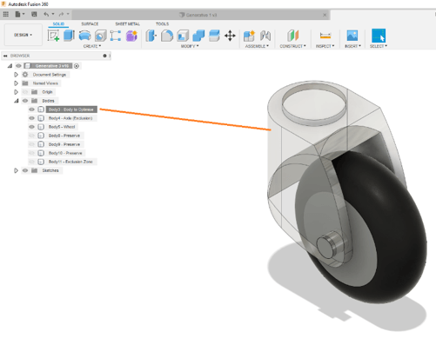Screen dimensions: 436x338
Task: Select Body9 - Preserve in browser
Action: [64, 144]
